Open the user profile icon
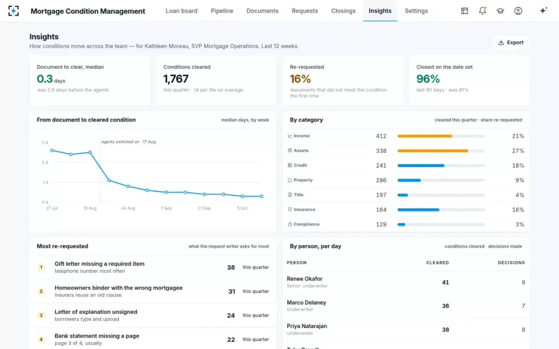Viewport: 559px width, 349px height. tap(518, 11)
